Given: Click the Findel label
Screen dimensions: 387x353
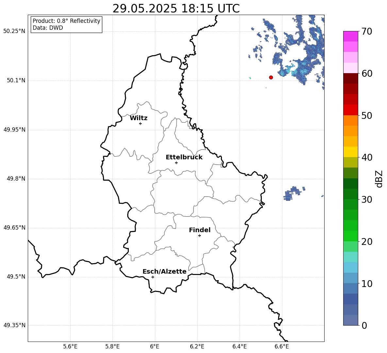Looking at the screenshot, I should point(200,230).
